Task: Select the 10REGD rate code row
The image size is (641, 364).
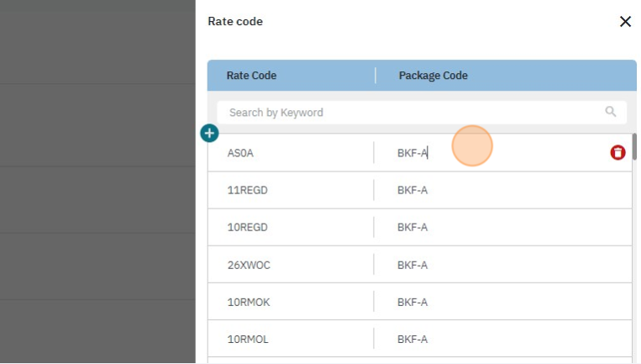Action: (247, 227)
